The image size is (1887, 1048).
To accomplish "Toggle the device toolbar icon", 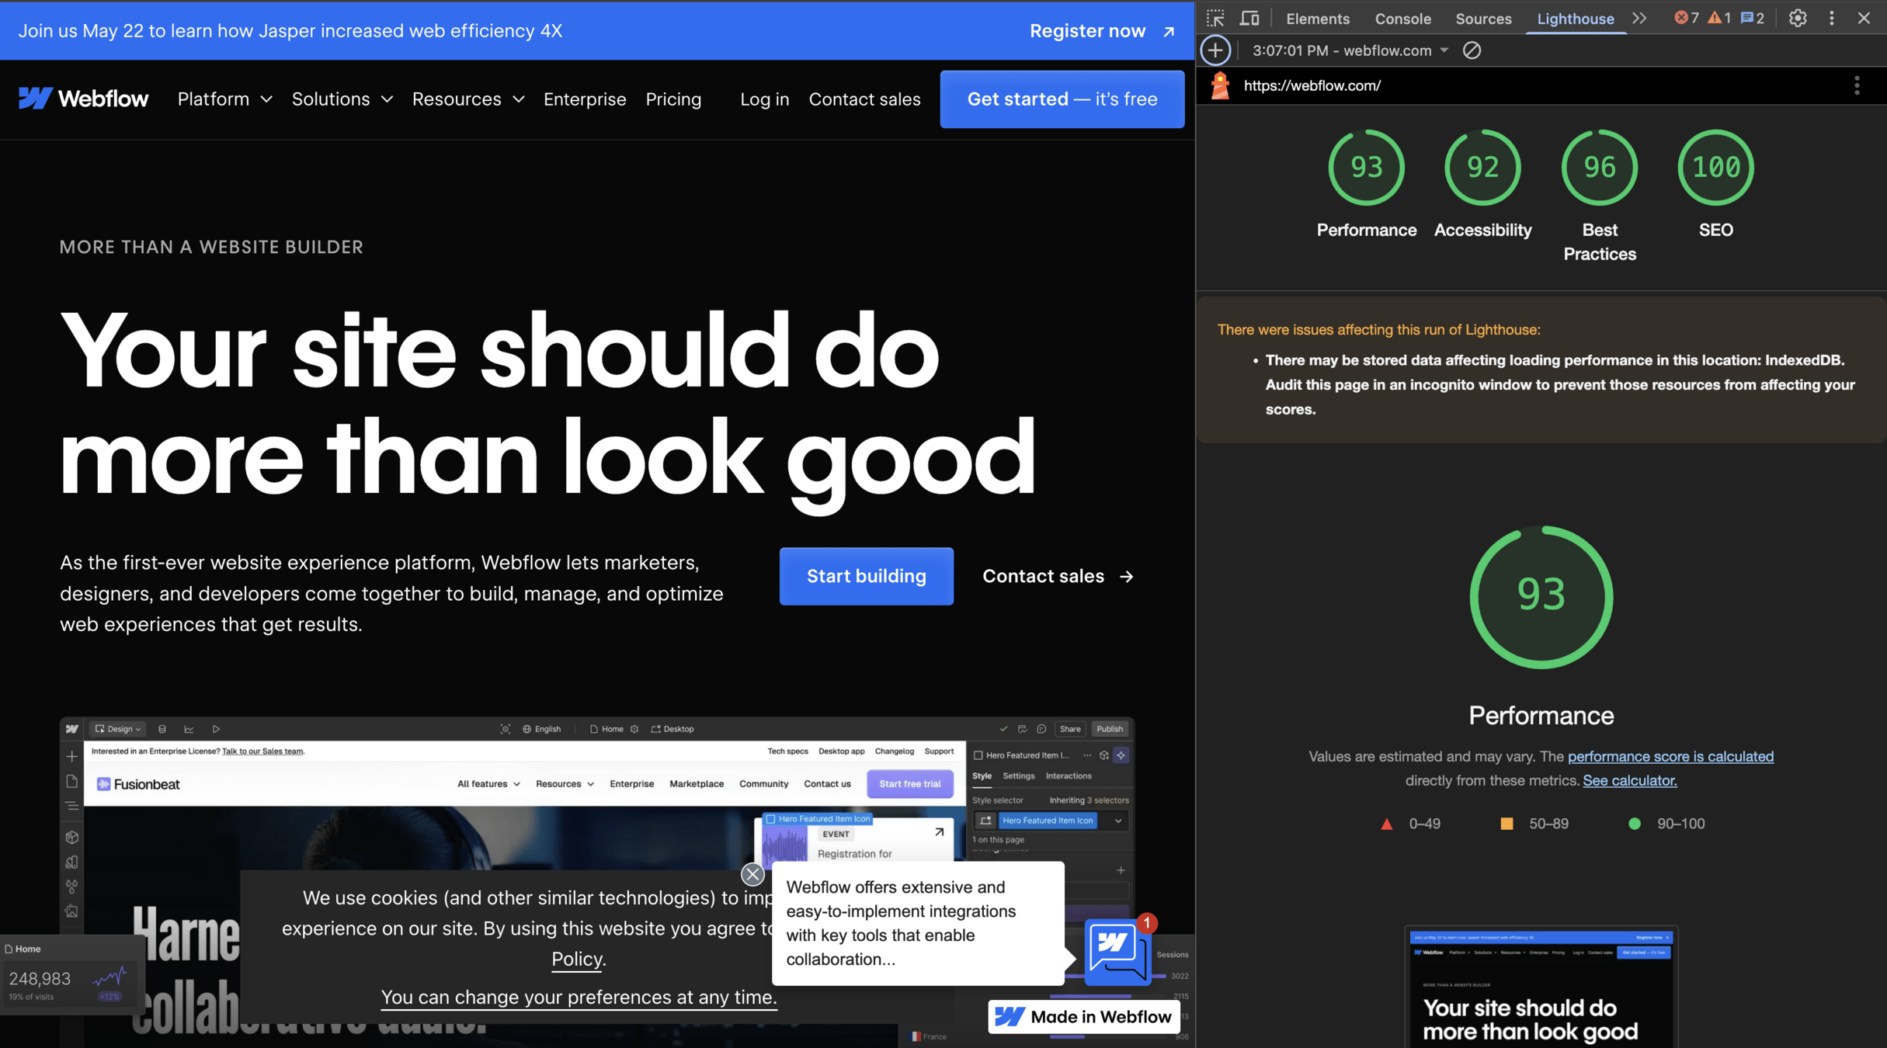I will [x=1249, y=19].
